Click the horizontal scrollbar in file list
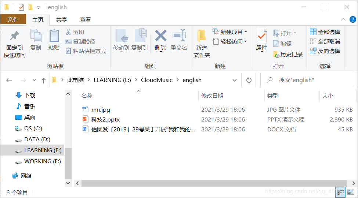 click(214, 183)
